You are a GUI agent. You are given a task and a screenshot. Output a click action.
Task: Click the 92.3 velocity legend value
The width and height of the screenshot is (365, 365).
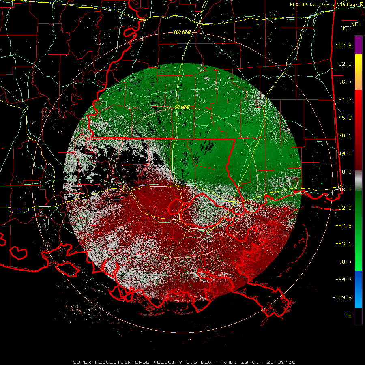[345, 64]
